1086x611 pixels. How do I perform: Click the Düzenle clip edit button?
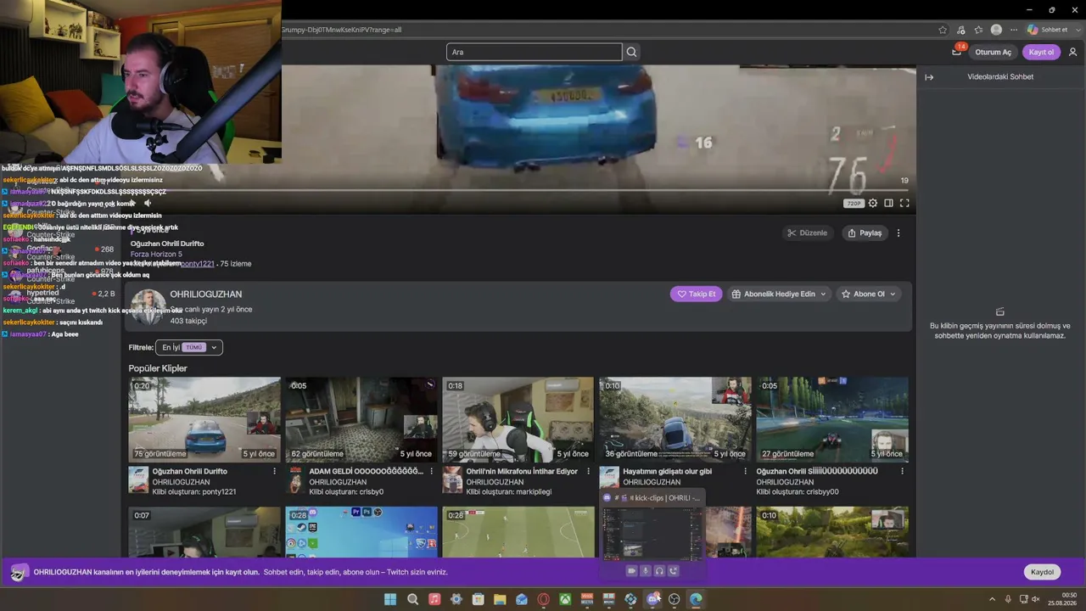pyautogui.click(x=807, y=233)
